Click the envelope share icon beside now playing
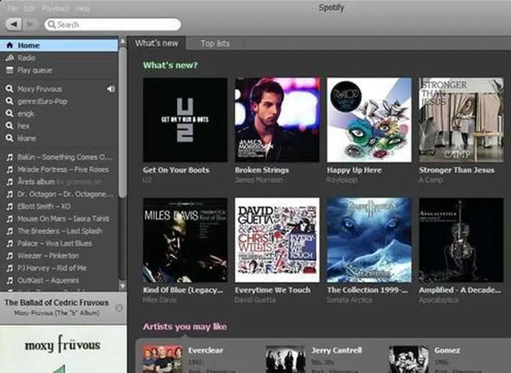Viewport: 511px width, 373px height. click(119, 308)
